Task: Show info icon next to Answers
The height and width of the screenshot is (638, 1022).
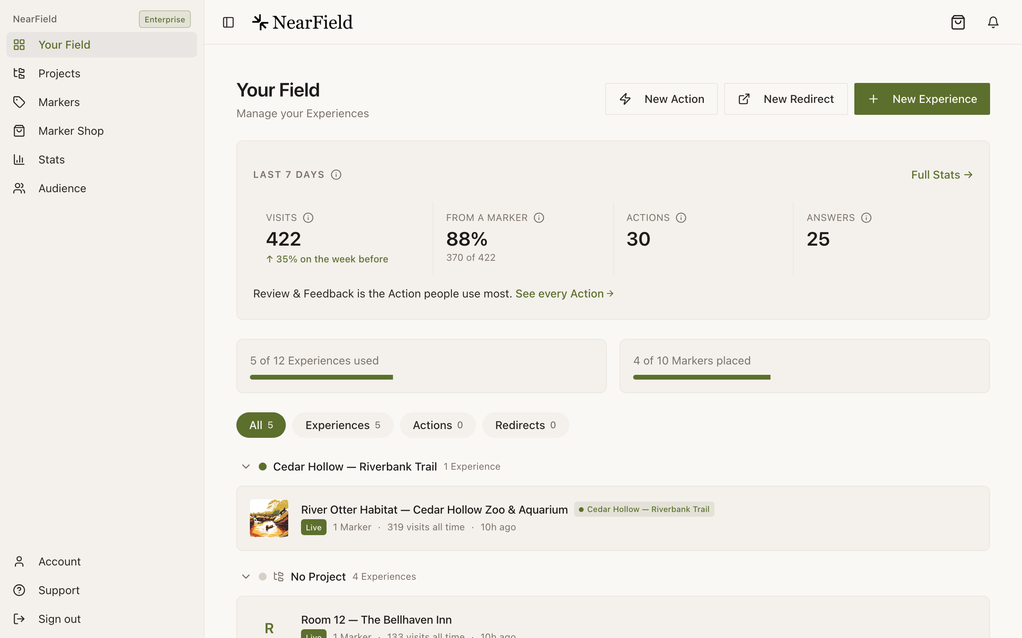Action: coord(866,218)
